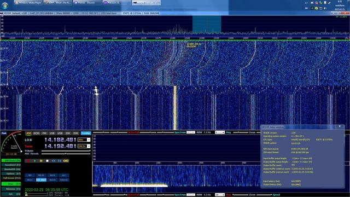350x197 pixels.
Task: Toggle AFC automatic frequency control
Action: 64,175
